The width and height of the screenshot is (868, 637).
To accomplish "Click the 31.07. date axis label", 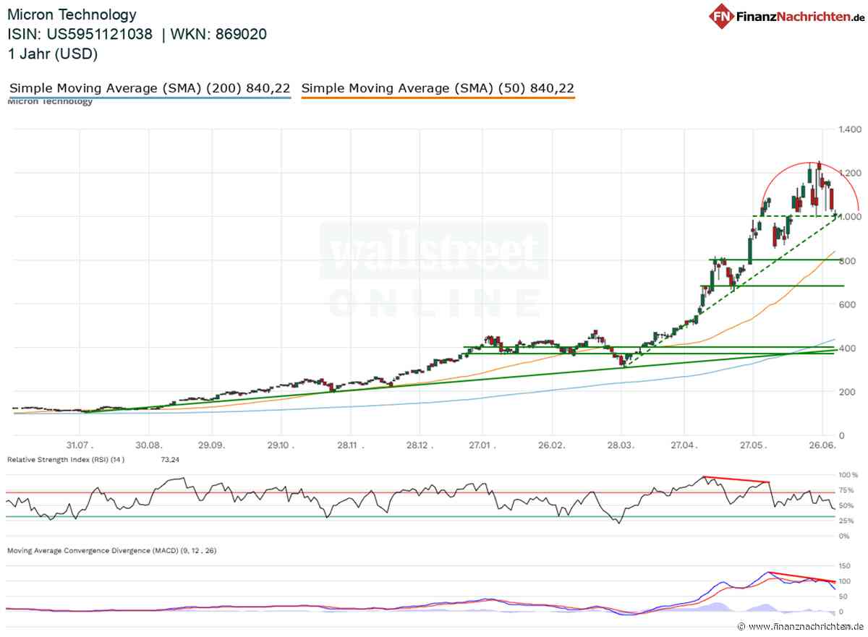I will (x=81, y=446).
